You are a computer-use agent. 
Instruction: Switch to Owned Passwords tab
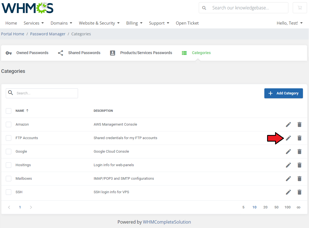[x=27, y=53]
